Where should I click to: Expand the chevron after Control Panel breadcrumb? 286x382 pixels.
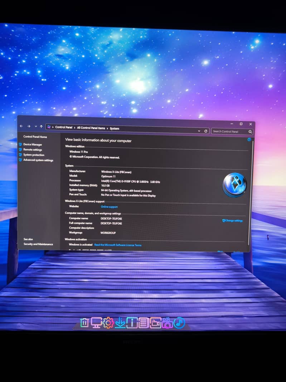point(74,128)
